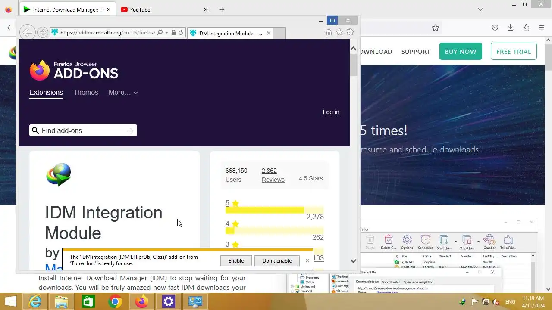
Task: Select the Internet Download Manager Firefox tab
Action: tap(67, 9)
